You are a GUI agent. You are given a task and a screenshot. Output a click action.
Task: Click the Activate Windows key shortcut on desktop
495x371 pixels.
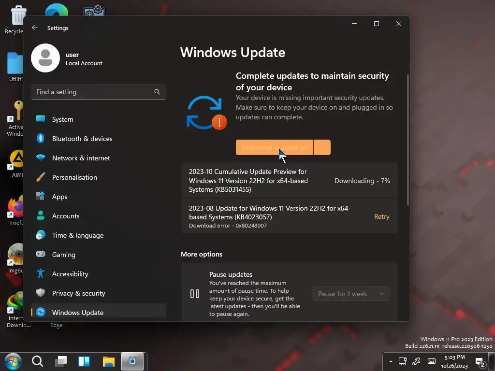click(15, 118)
